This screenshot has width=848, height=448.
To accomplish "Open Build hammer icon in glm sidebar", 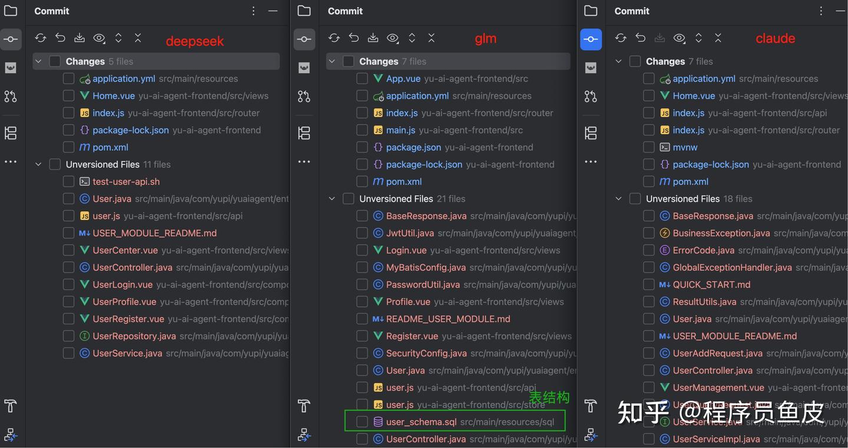I will [304, 406].
